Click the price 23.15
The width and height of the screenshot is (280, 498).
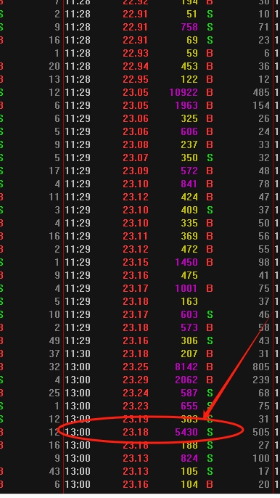tap(136, 262)
